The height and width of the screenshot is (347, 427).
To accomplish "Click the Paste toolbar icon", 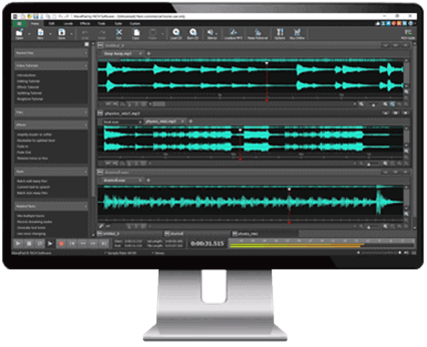I will click(x=153, y=34).
